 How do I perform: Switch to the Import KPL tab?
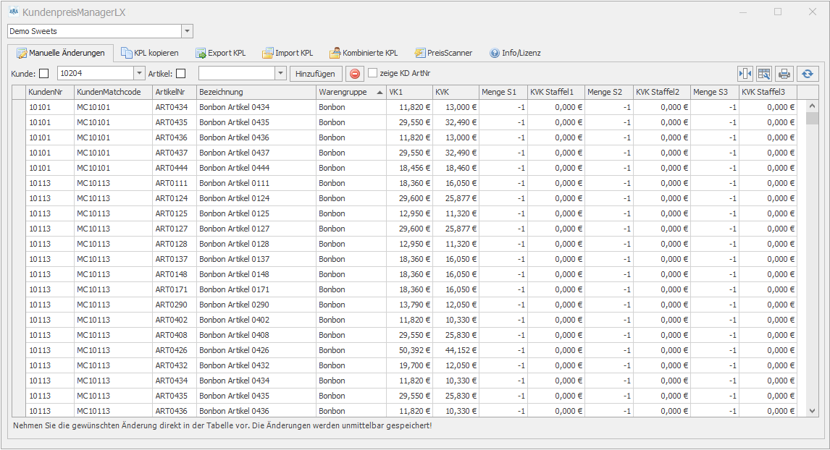click(x=288, y=53)
